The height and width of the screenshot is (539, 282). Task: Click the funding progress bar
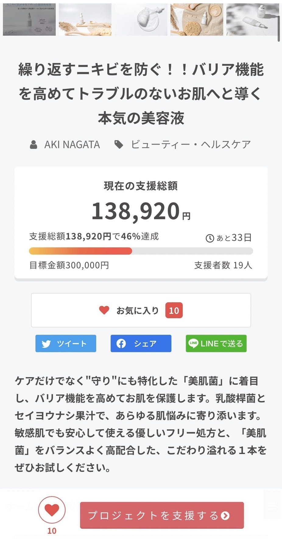click(x=141, y=251)
